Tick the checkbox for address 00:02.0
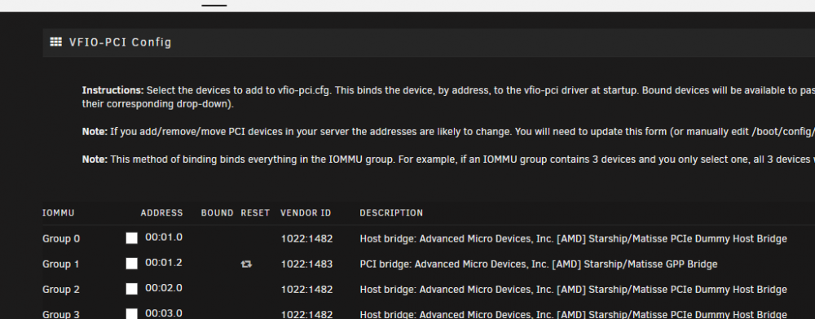 point(131,289)
